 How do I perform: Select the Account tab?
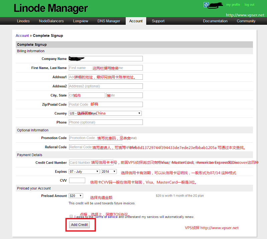[136, 21]
